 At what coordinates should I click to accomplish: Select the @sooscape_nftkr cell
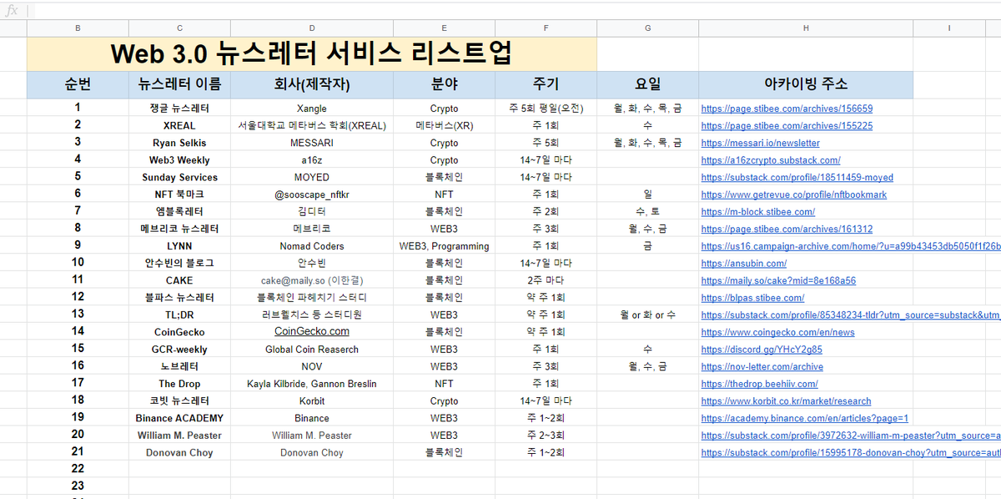pos(312,194)
